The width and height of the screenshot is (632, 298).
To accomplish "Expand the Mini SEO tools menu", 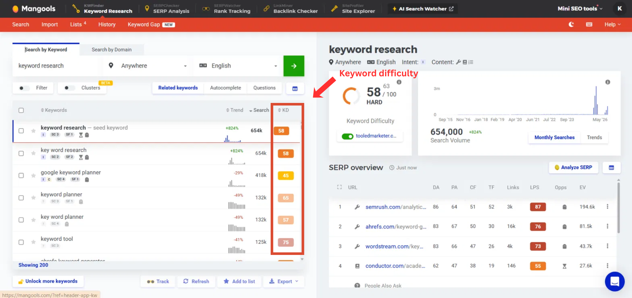I will [580, 9].
